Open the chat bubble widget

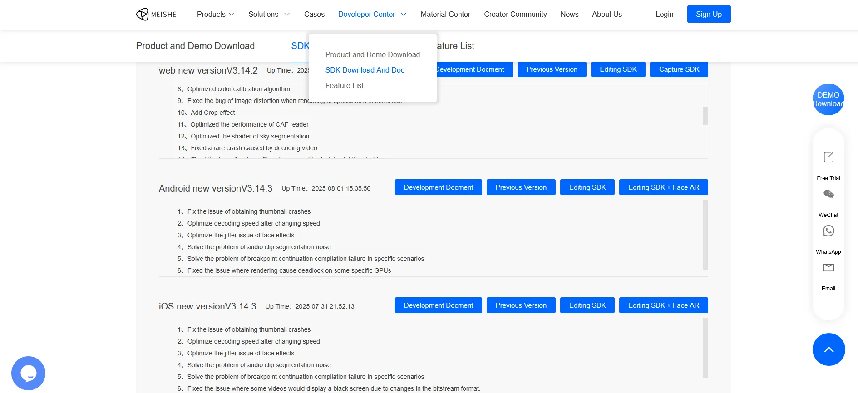point(28,373)
